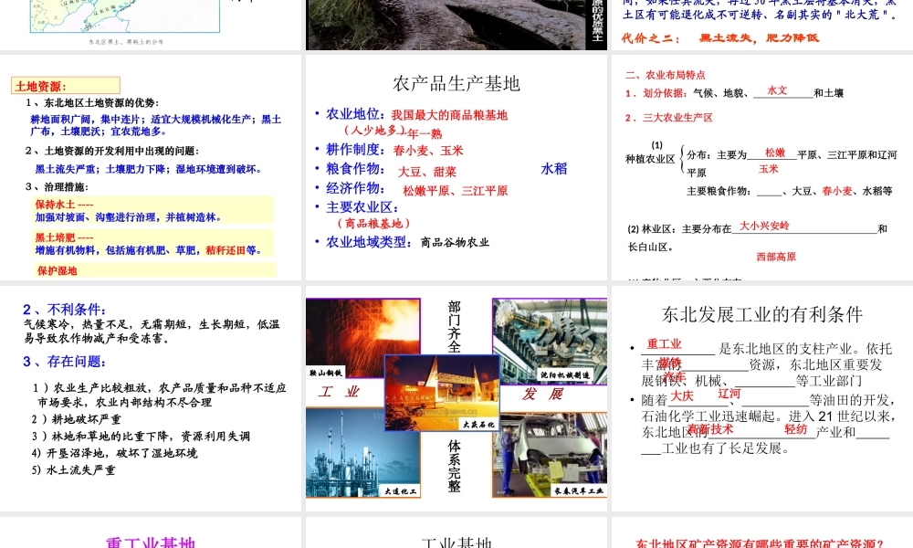
Task: Click the red text 松嫩平原、三江平原
Action: coord(456,191)
